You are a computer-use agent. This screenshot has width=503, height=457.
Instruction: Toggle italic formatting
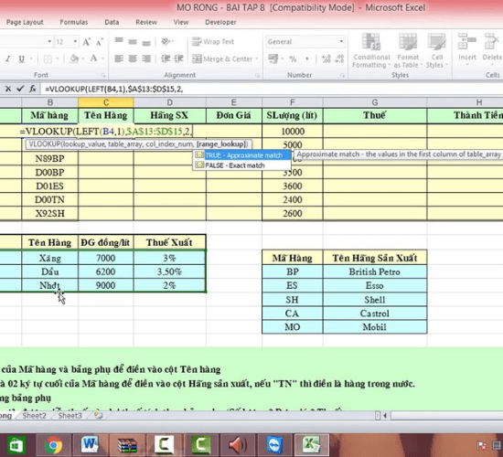coord(8,59)
